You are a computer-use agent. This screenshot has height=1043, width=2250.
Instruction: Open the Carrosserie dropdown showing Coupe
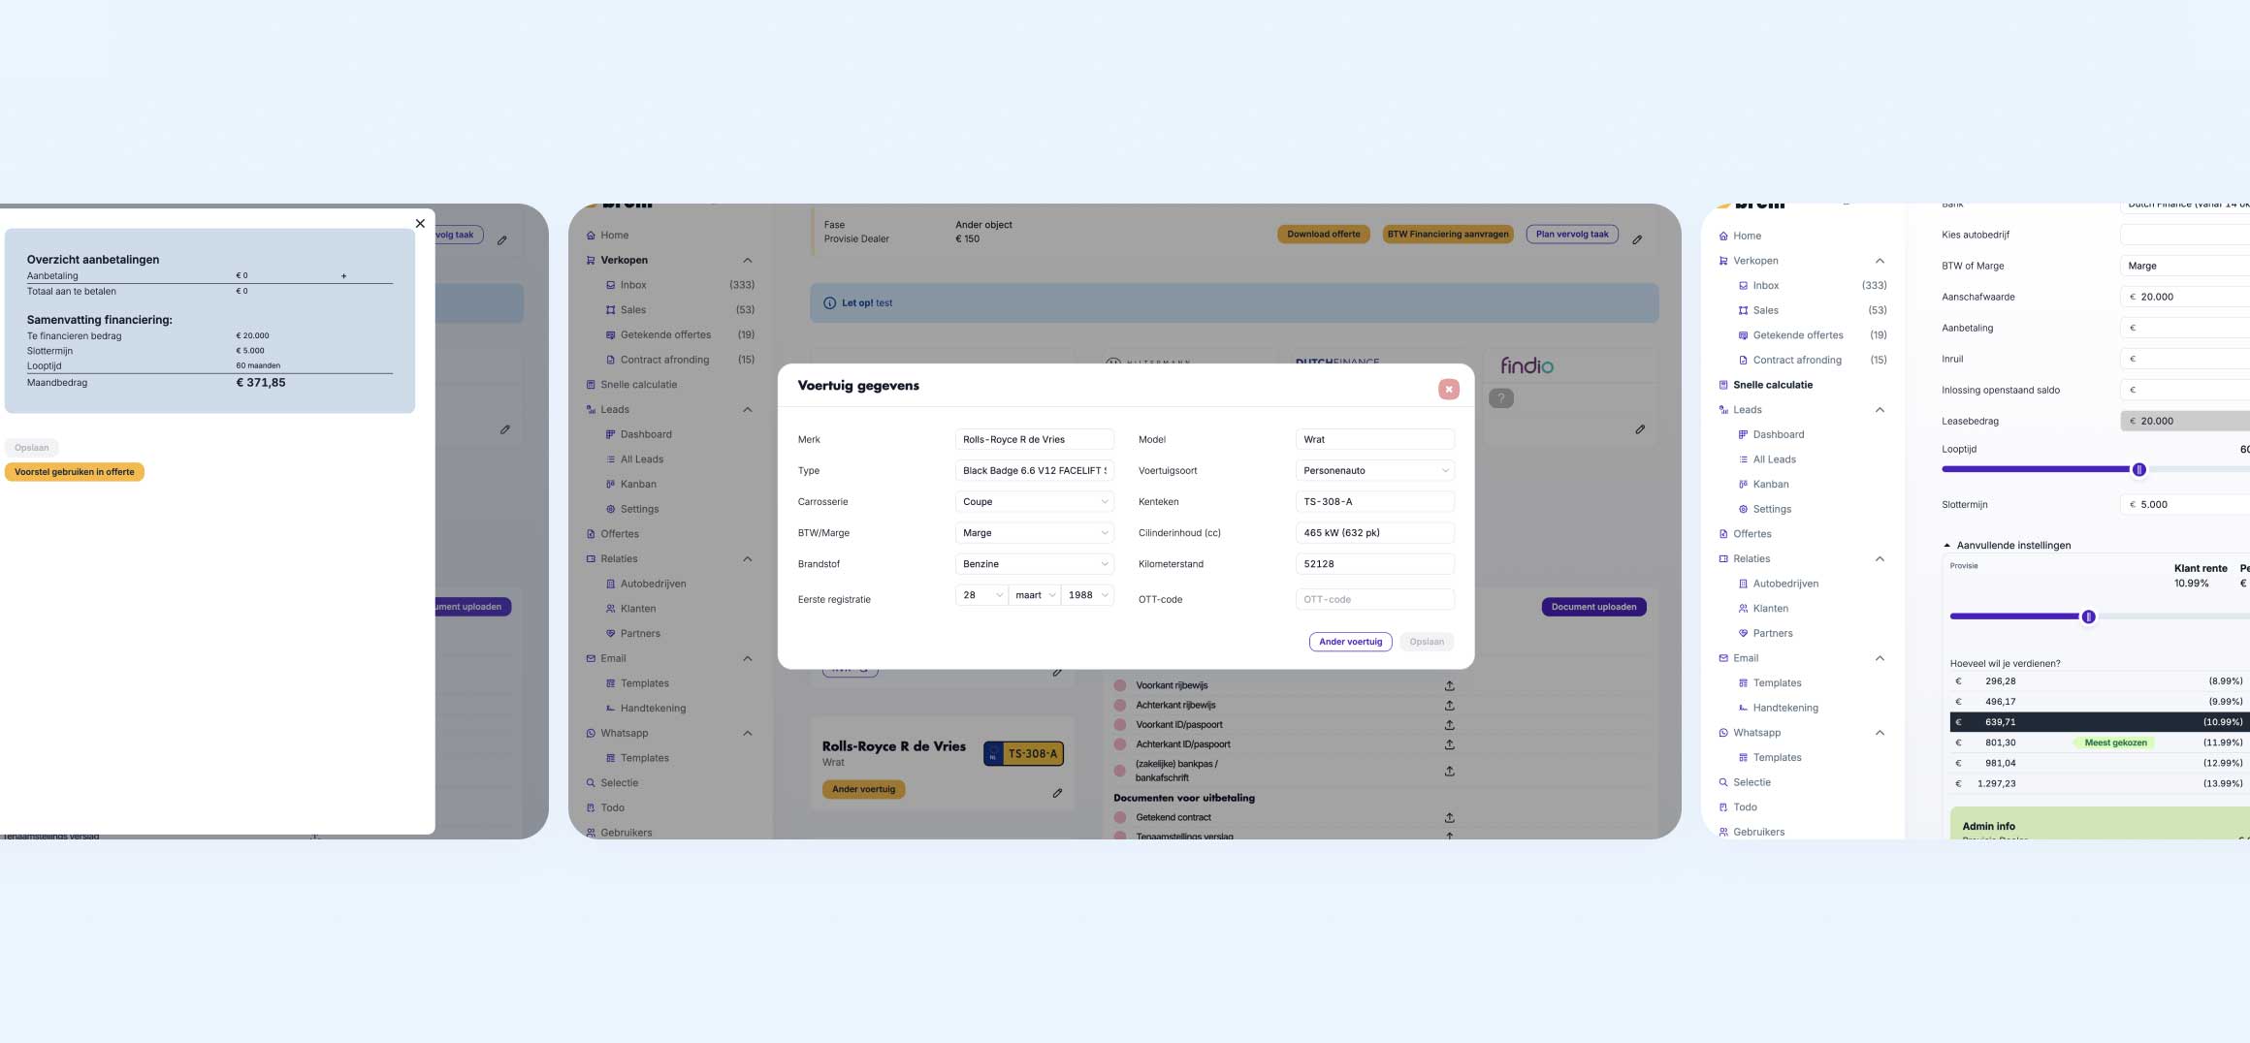point(1034,501)
